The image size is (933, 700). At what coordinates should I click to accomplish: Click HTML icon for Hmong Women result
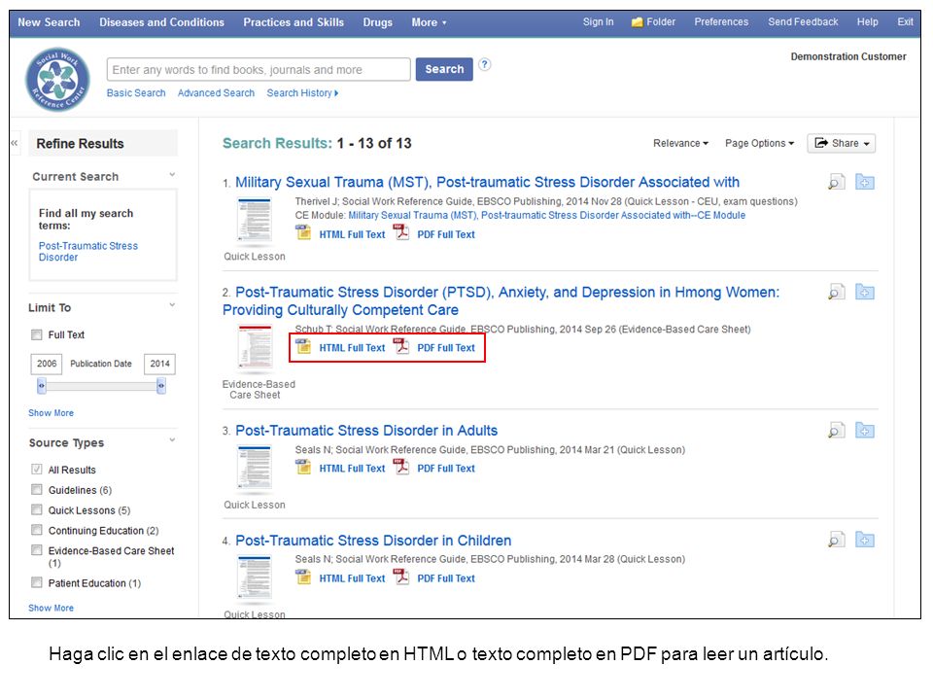(x=303, y=346)
